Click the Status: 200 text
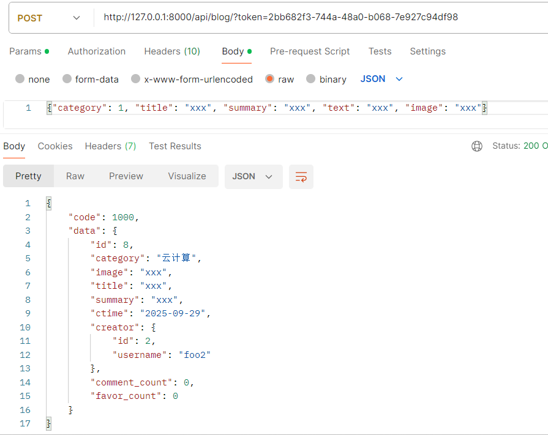 [520, 146]
